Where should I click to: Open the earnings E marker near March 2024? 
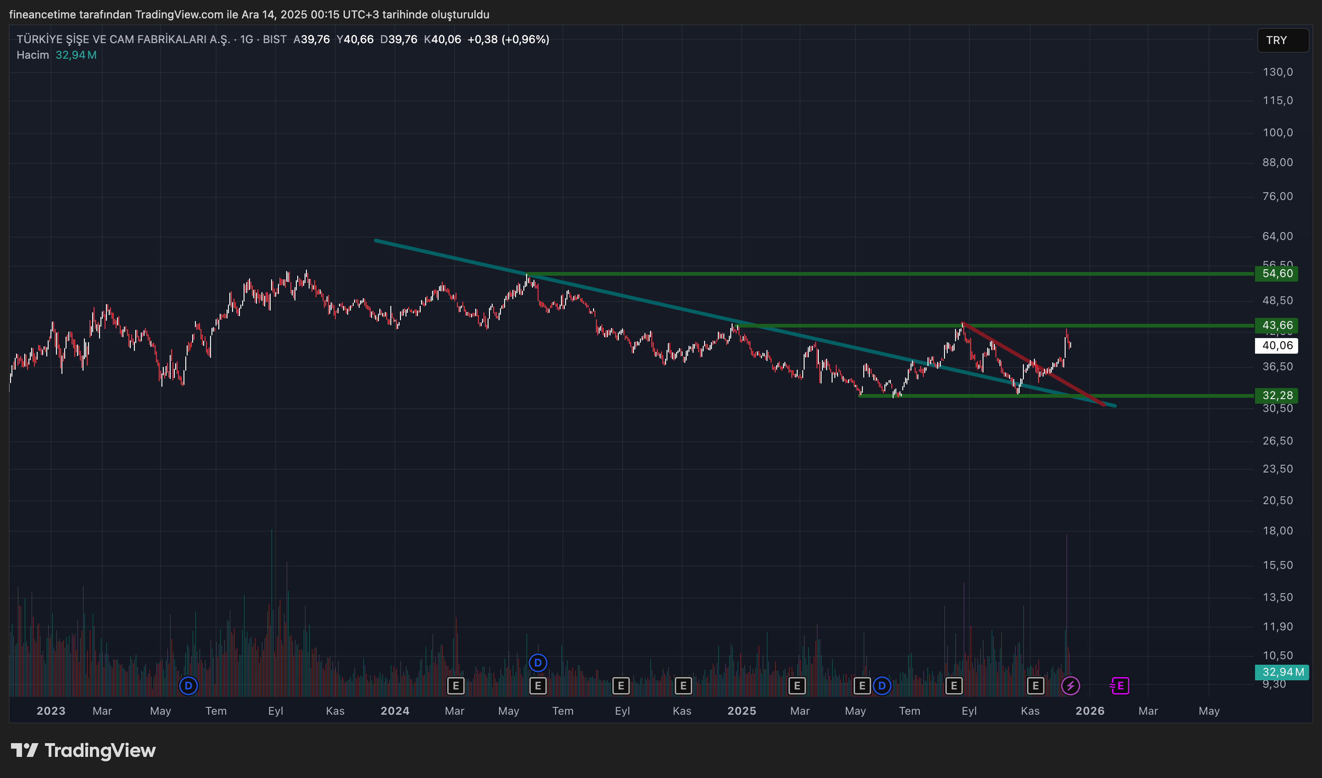[455, 685]
